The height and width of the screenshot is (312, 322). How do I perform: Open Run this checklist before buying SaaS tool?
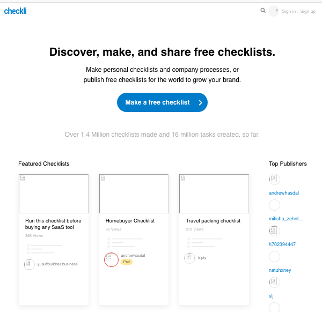pos(53,224)
